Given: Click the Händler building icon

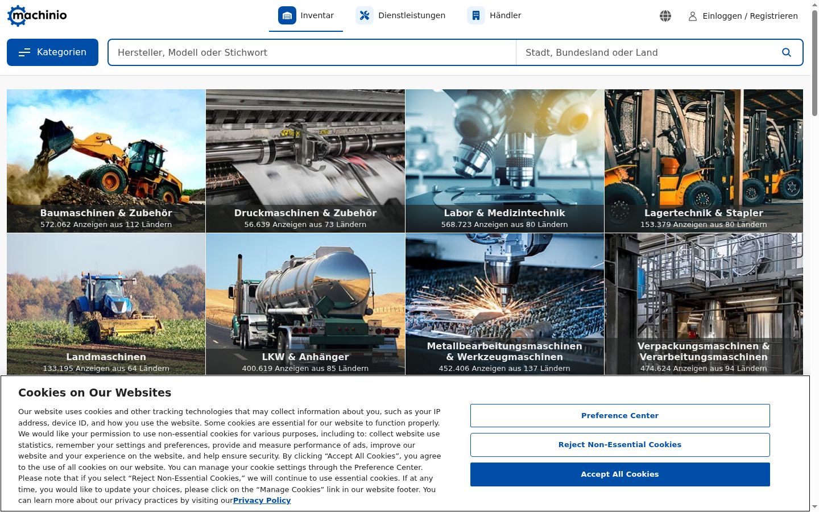Looking at the screenshot, I should [x=476, y=15].
